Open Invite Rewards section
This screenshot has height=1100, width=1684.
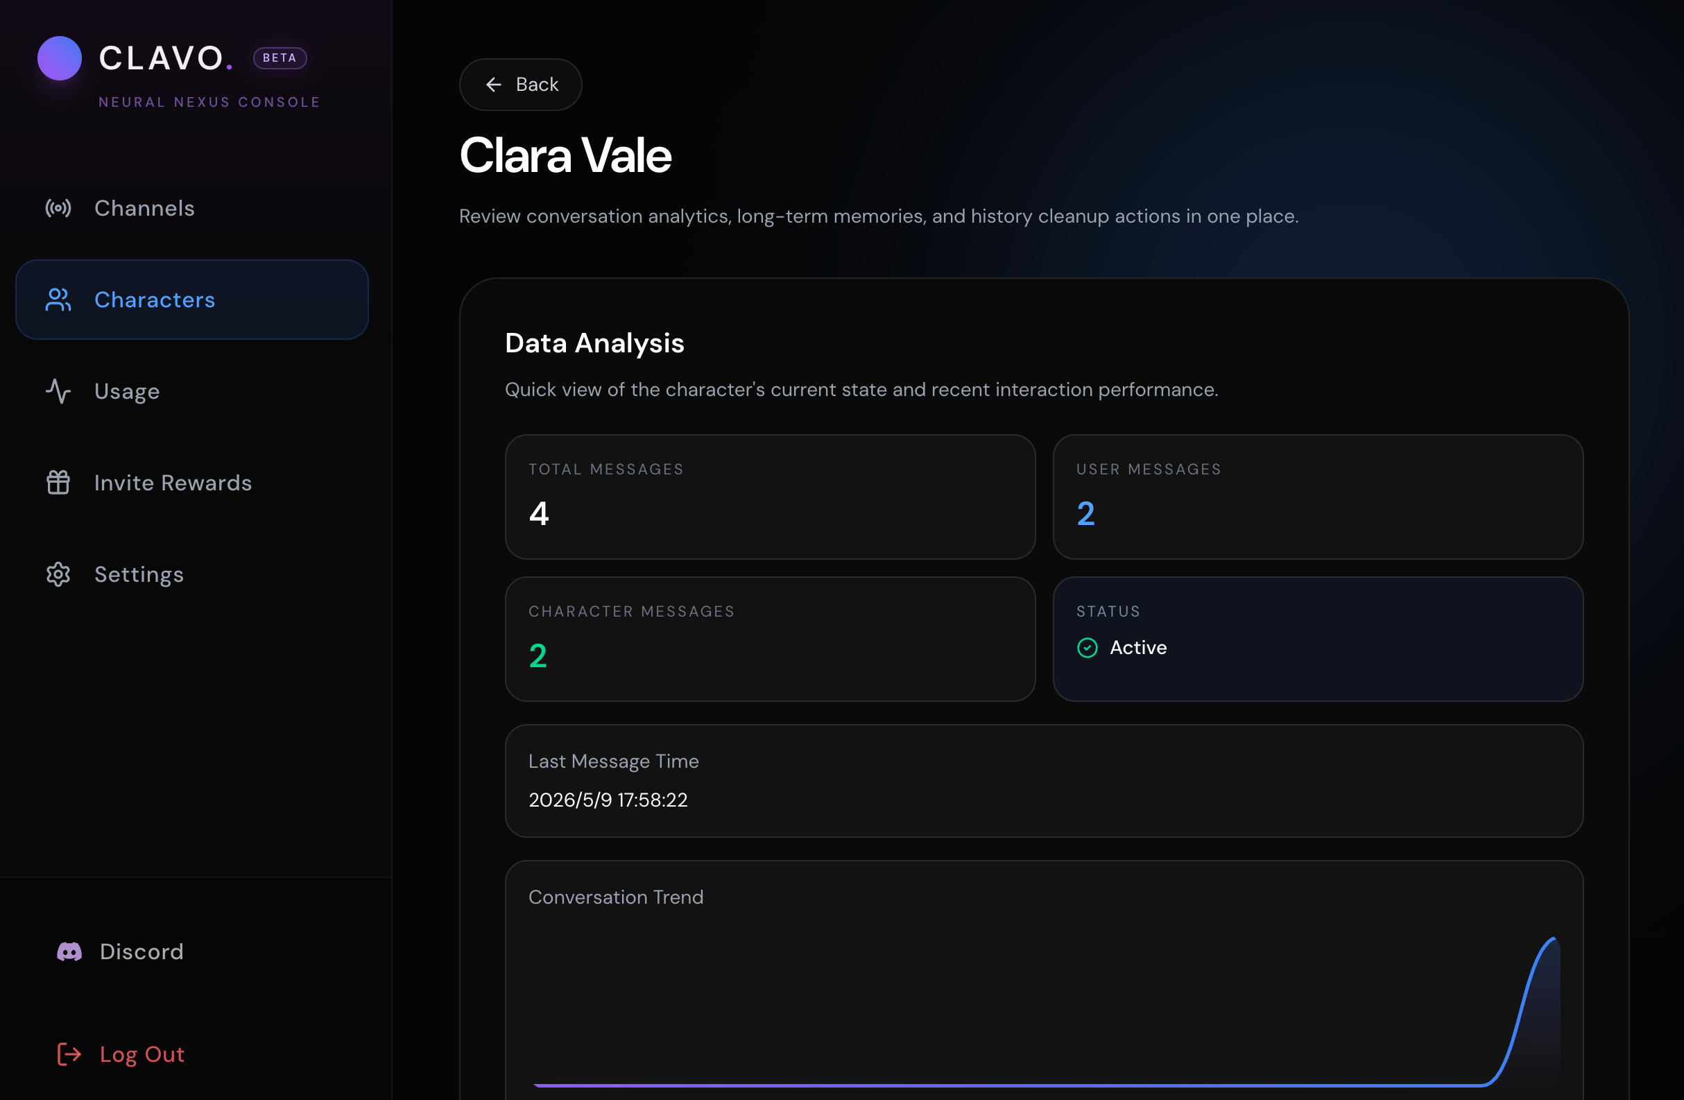[x=191, y=483]
